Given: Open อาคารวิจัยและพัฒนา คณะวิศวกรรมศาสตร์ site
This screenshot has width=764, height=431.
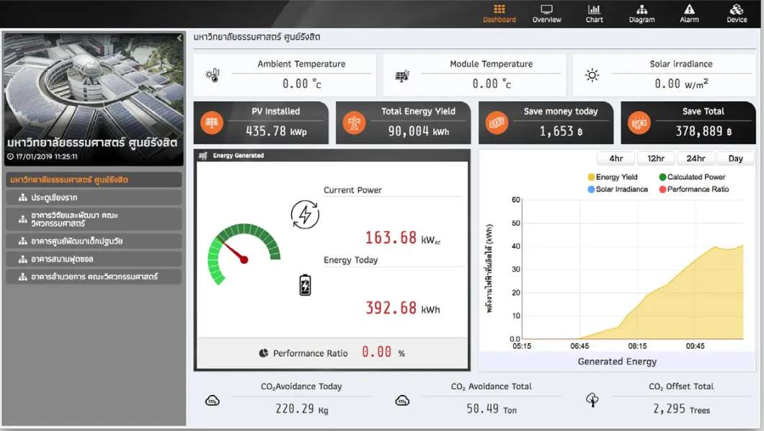Looking at the screenshot, I should tap(94, 219).
